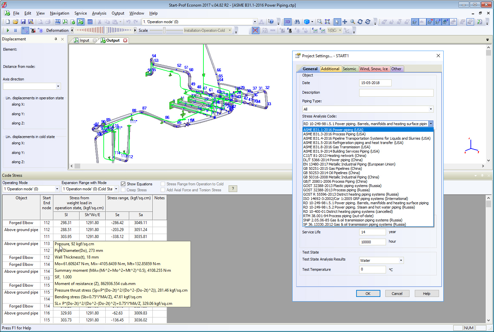The height and width of the screenshot is (332, 494).
Task: Open the Expansion Range with Mode dropdown
Action: [x=116, y=189]
